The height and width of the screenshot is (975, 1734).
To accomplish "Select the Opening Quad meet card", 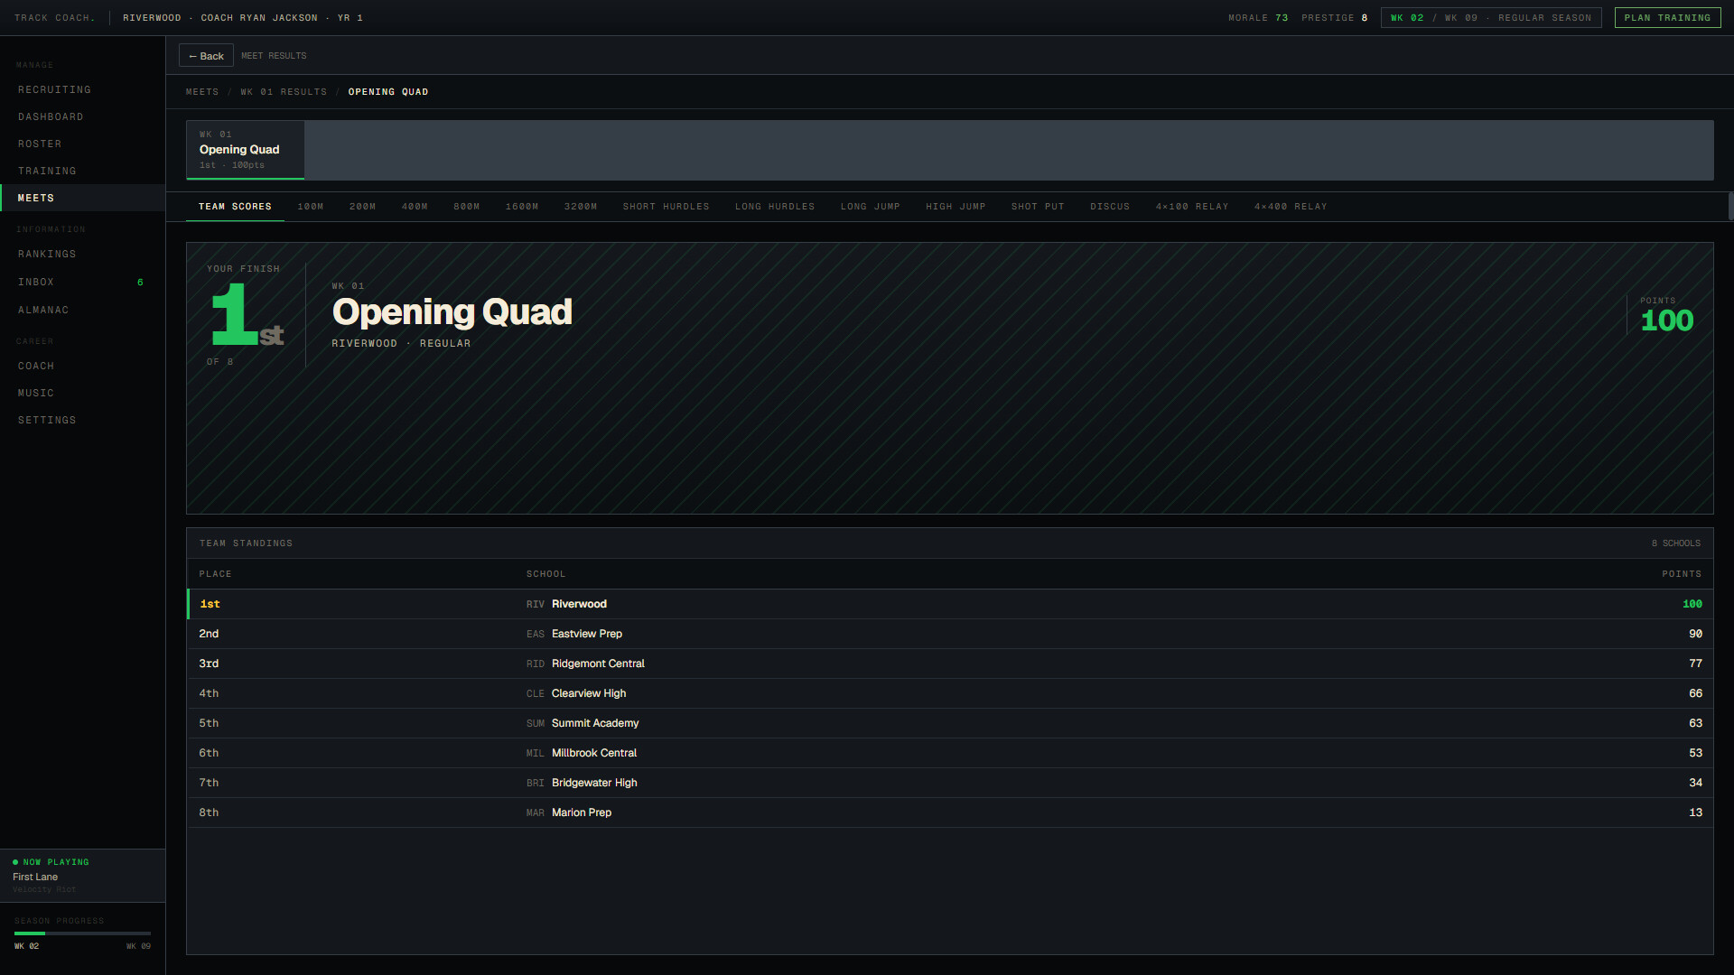I will pyautogui.click(x=245, y=150).
